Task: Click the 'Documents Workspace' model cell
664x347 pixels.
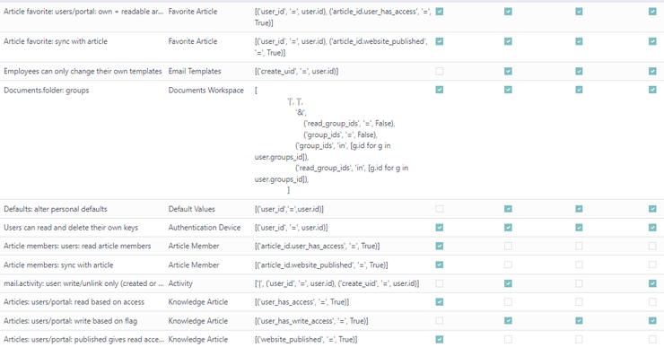Action: (x=205, y=91)
